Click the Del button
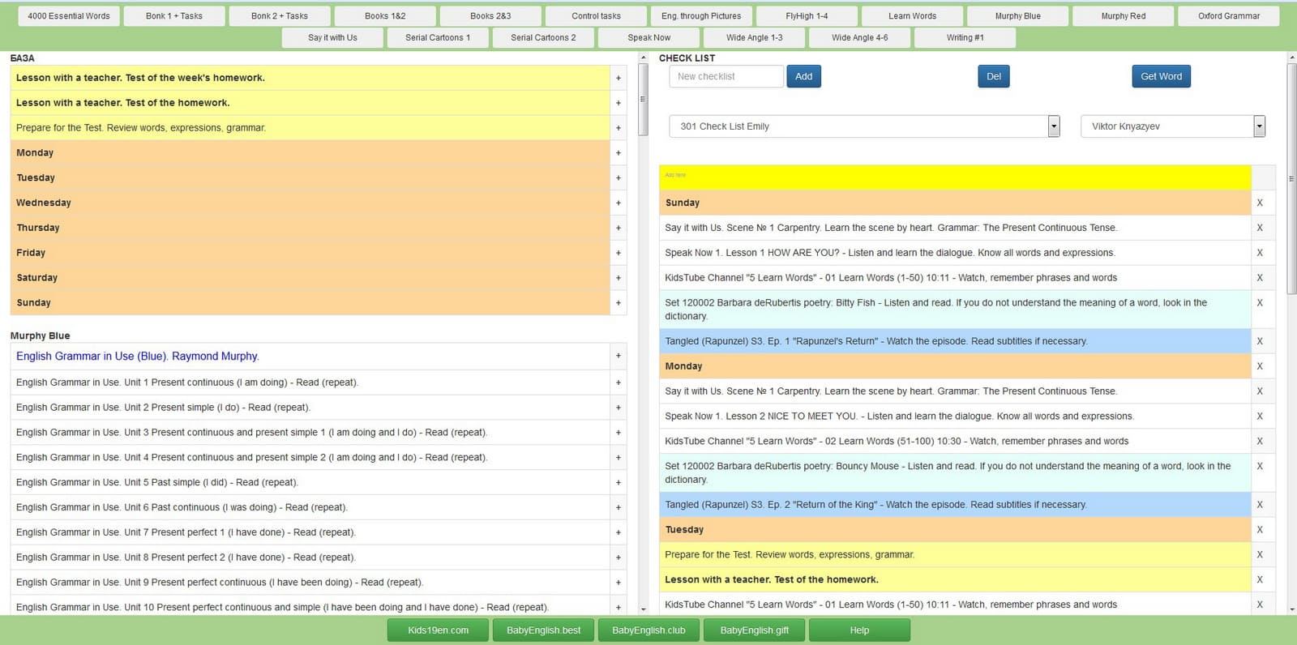 coord(994,76)
